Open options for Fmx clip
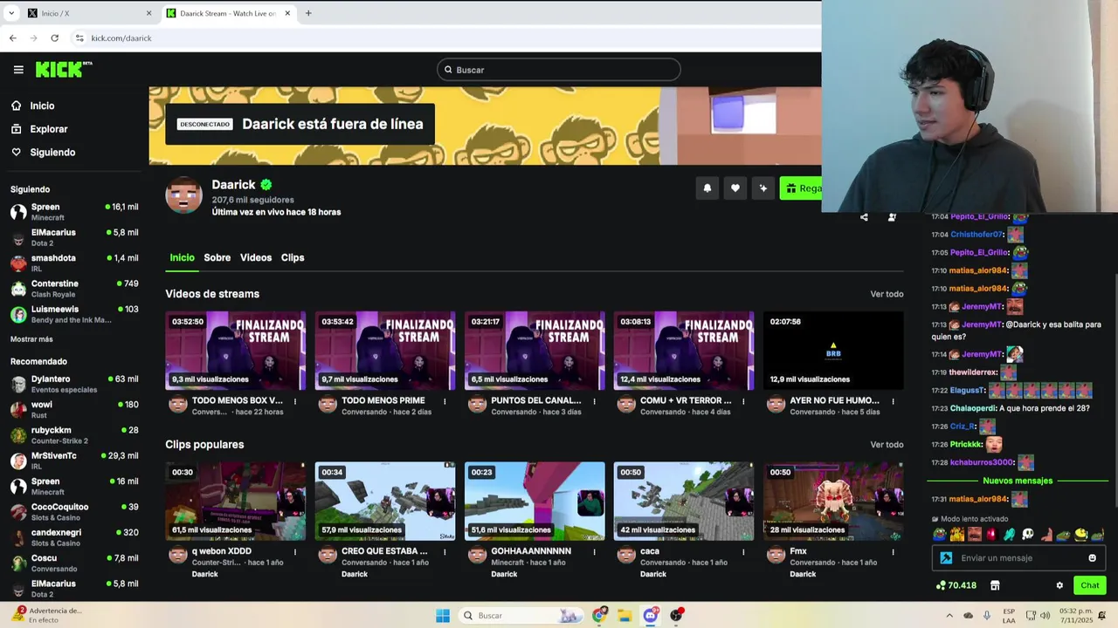This screenshot has width=1118, height=628. [893, 552]
